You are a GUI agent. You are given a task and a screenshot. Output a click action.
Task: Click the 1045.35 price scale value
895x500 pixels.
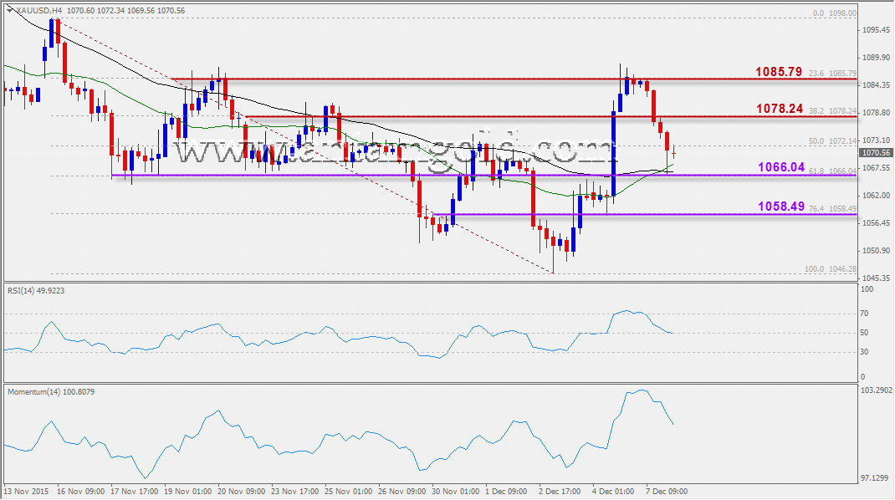875,278
